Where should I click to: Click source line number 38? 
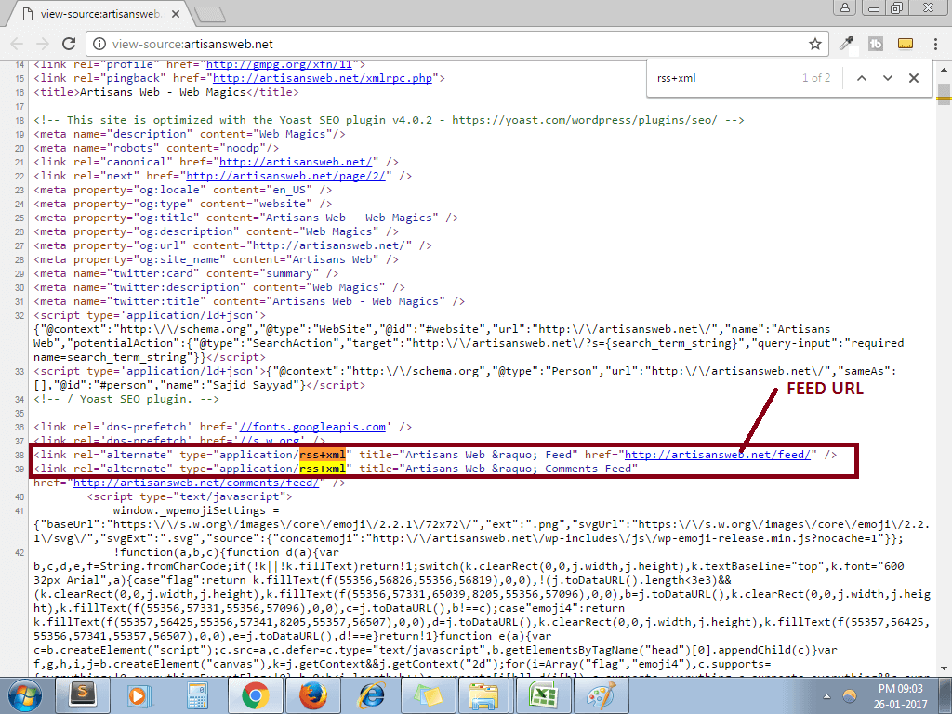pyautogui.click(x=19, y=456)
